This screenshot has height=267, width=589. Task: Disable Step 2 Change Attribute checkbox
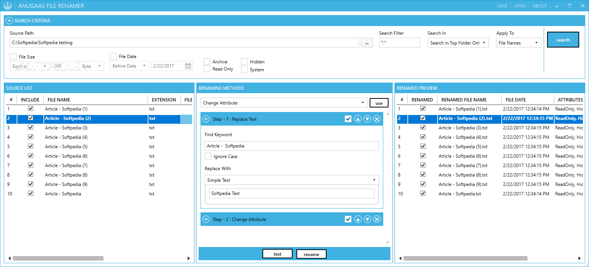click(348, 219)
